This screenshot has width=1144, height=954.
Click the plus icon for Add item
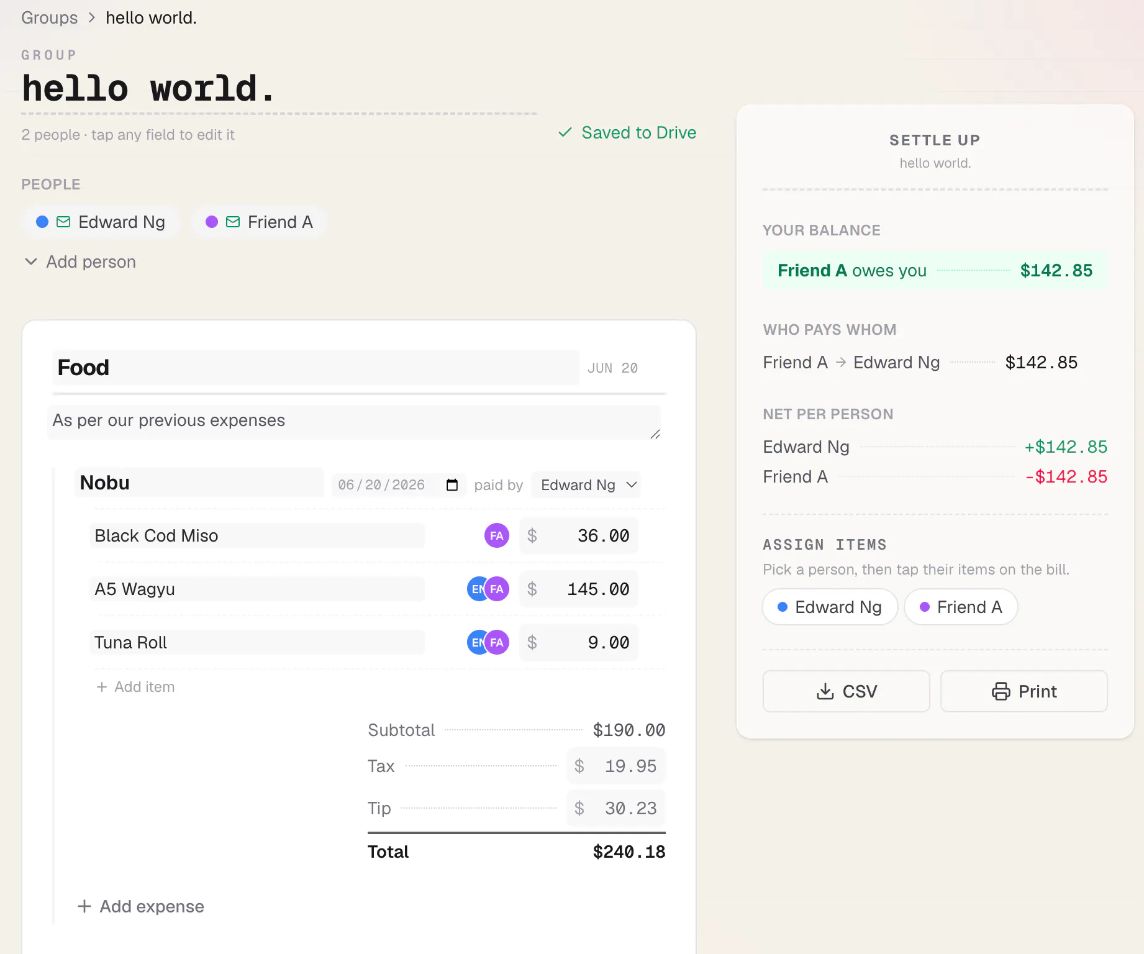[x=102, y=687]
